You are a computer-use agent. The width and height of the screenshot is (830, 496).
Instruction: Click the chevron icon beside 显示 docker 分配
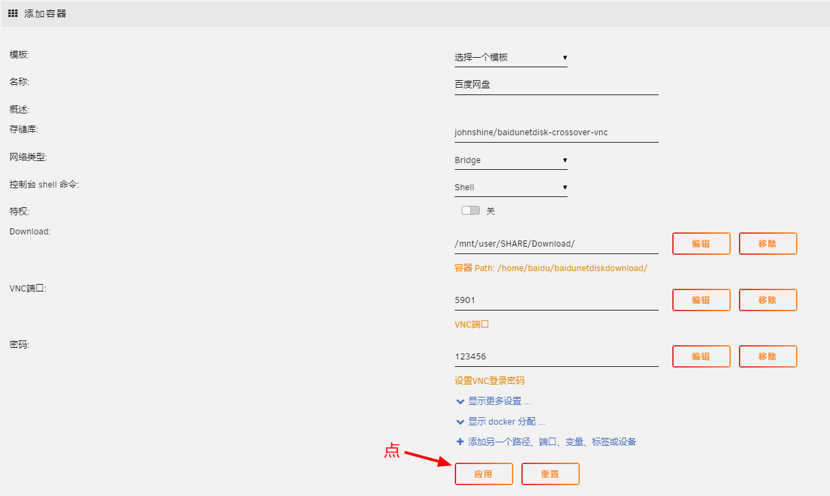pyautogui.click(x=460, y=422)
